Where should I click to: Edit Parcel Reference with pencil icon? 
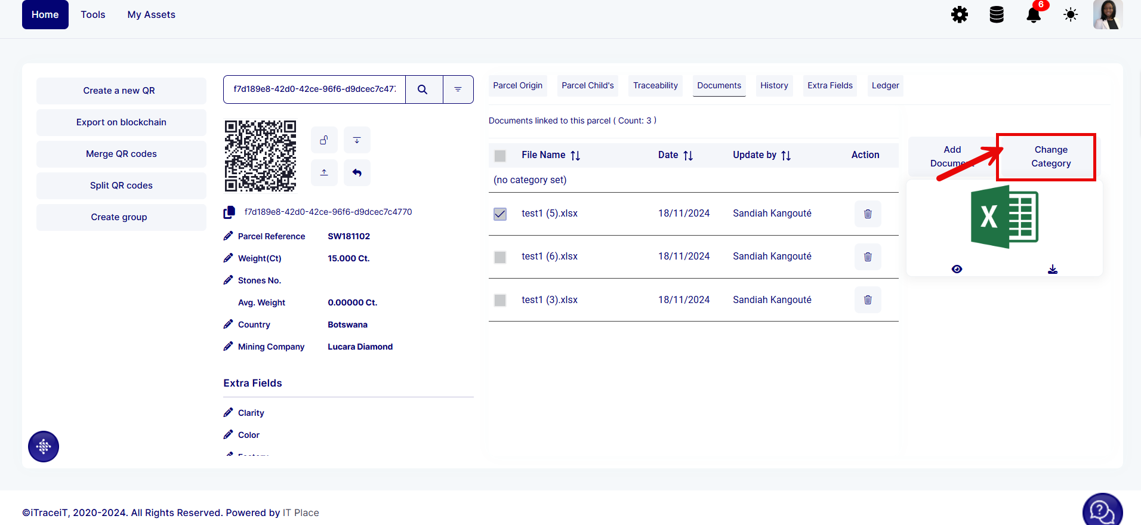pos(228,236)
